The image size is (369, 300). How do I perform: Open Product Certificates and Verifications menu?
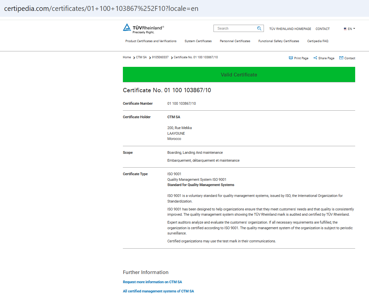[151, 41]
